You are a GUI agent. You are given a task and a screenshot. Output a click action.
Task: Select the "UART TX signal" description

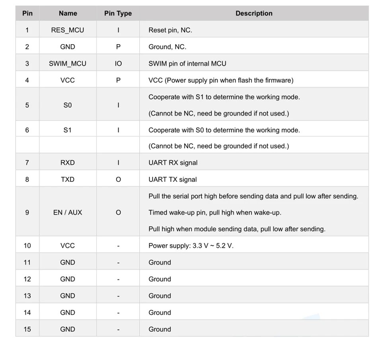(x=173, y=179)
